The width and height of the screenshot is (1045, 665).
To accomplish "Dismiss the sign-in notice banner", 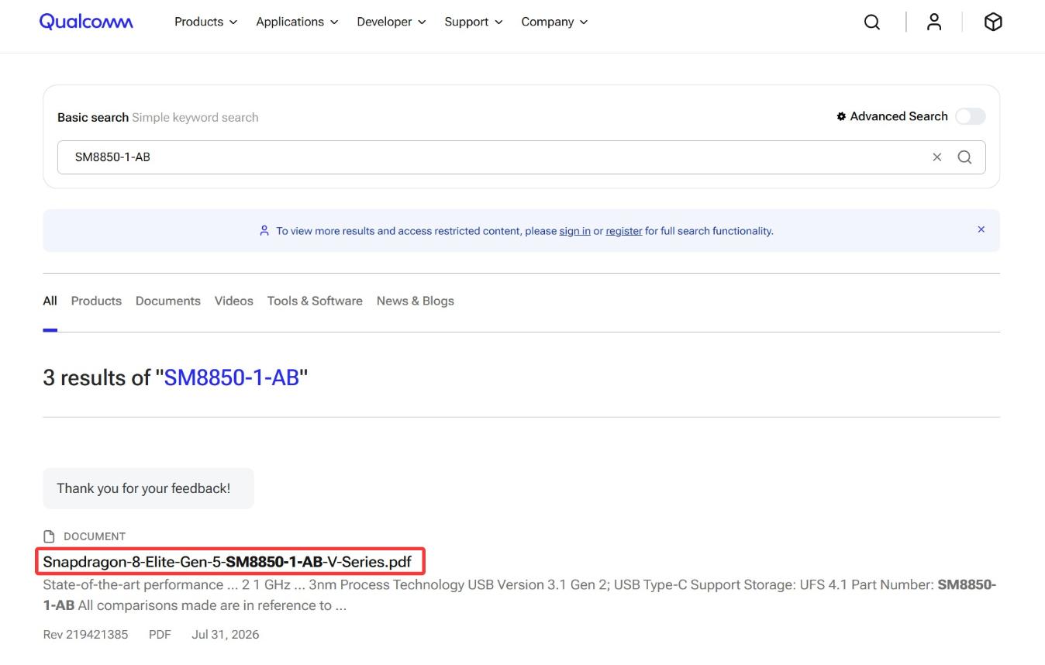I will 981,229.
